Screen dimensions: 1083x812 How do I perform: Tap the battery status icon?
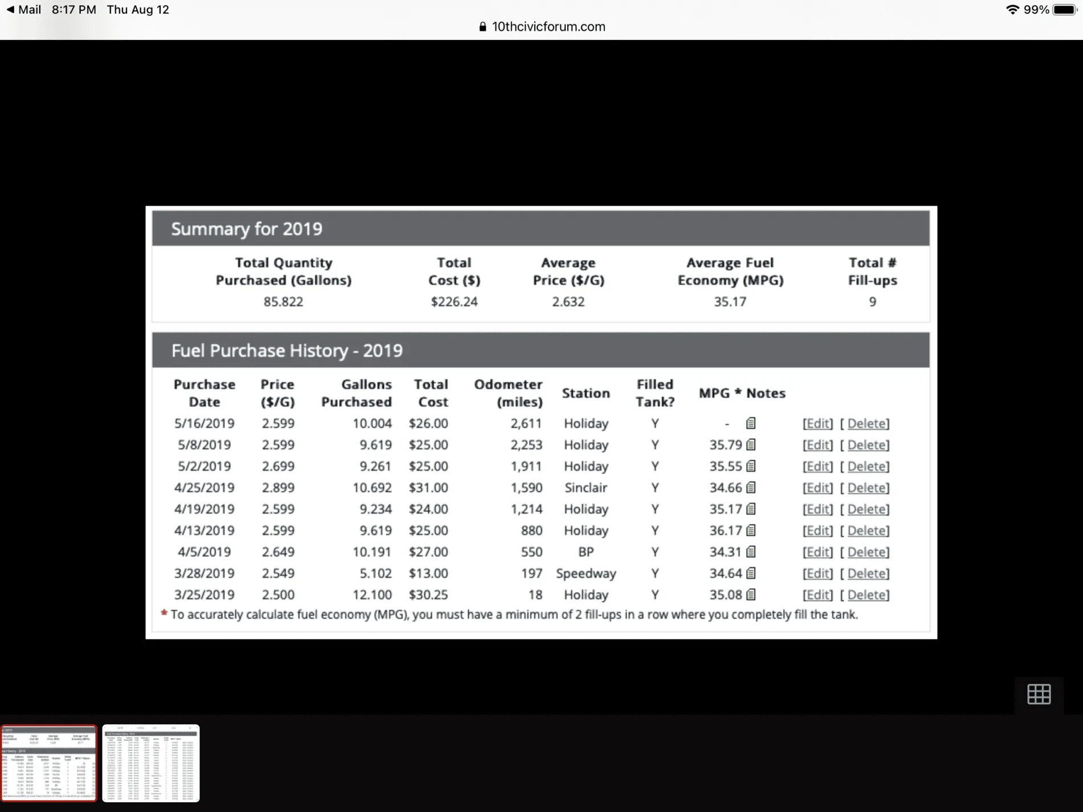point(1065,10)
